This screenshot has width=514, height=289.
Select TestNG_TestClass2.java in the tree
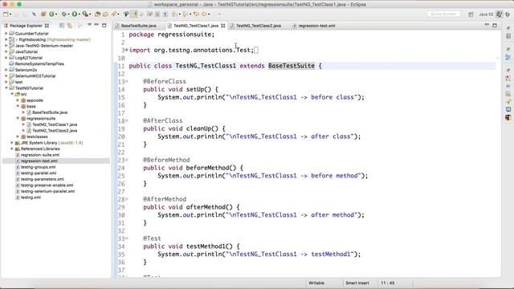(55, 130)
